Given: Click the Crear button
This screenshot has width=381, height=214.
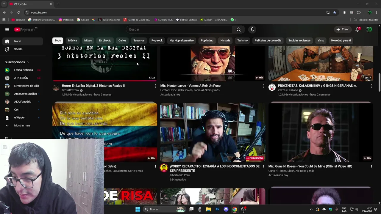Looking at the screenshot, I should [x=343, y=29].
